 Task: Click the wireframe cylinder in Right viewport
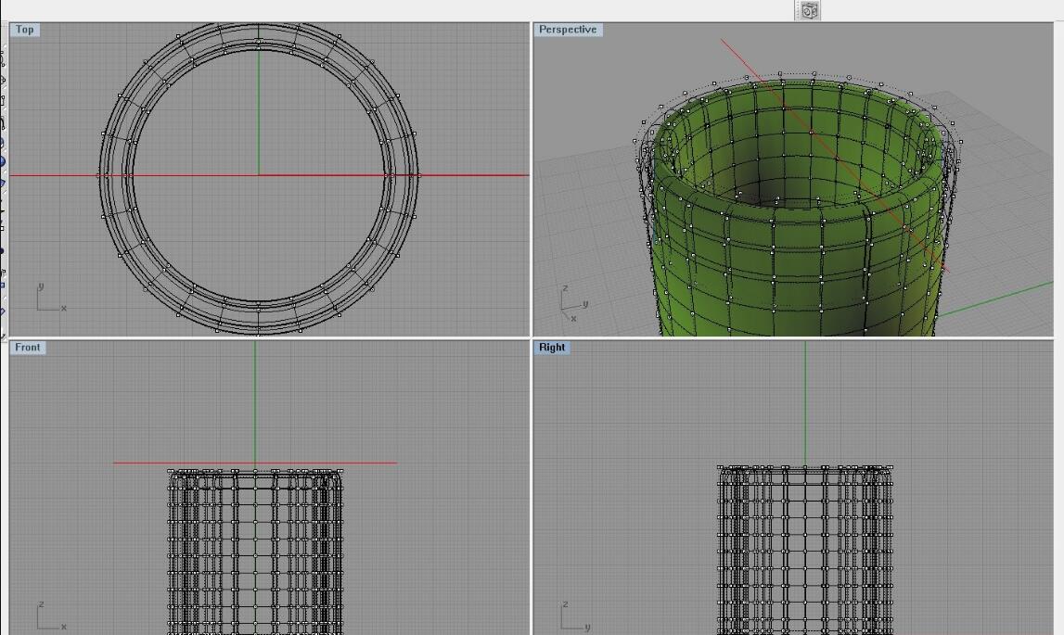(805, 556)
